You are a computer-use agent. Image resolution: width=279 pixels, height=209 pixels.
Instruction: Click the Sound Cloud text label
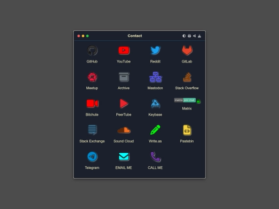click(x=123, y=141)
